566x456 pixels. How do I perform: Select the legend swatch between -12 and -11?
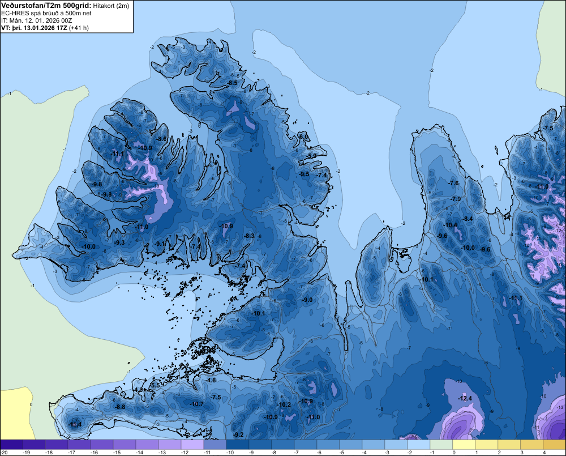point(192,445)
